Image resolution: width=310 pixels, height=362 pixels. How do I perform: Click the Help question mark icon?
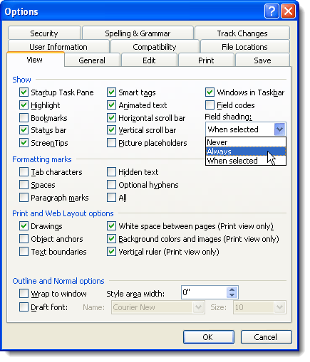click(x=272, y=11)
